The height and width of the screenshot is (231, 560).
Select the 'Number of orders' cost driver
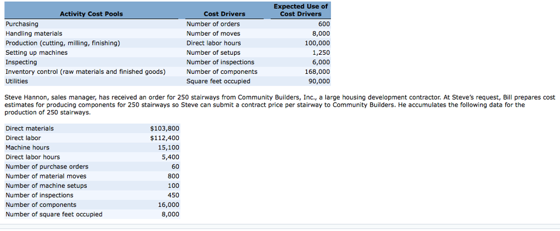(213, 24)
